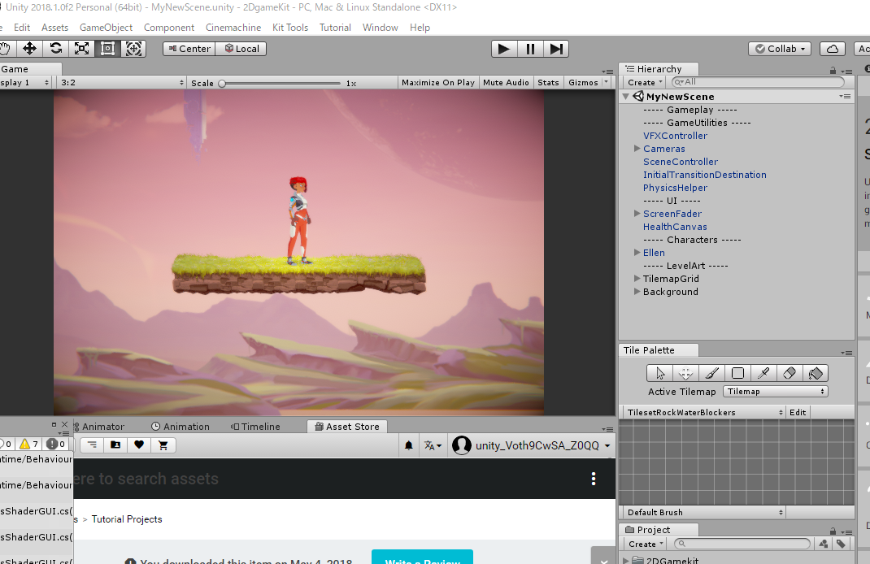Open Asset Store account dropdown

(532, 445)
